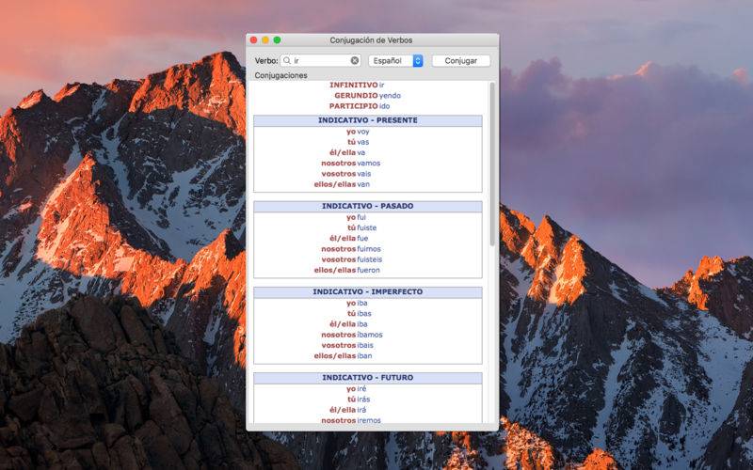
Task: Click the present form voy
Action: pos(363,132)
